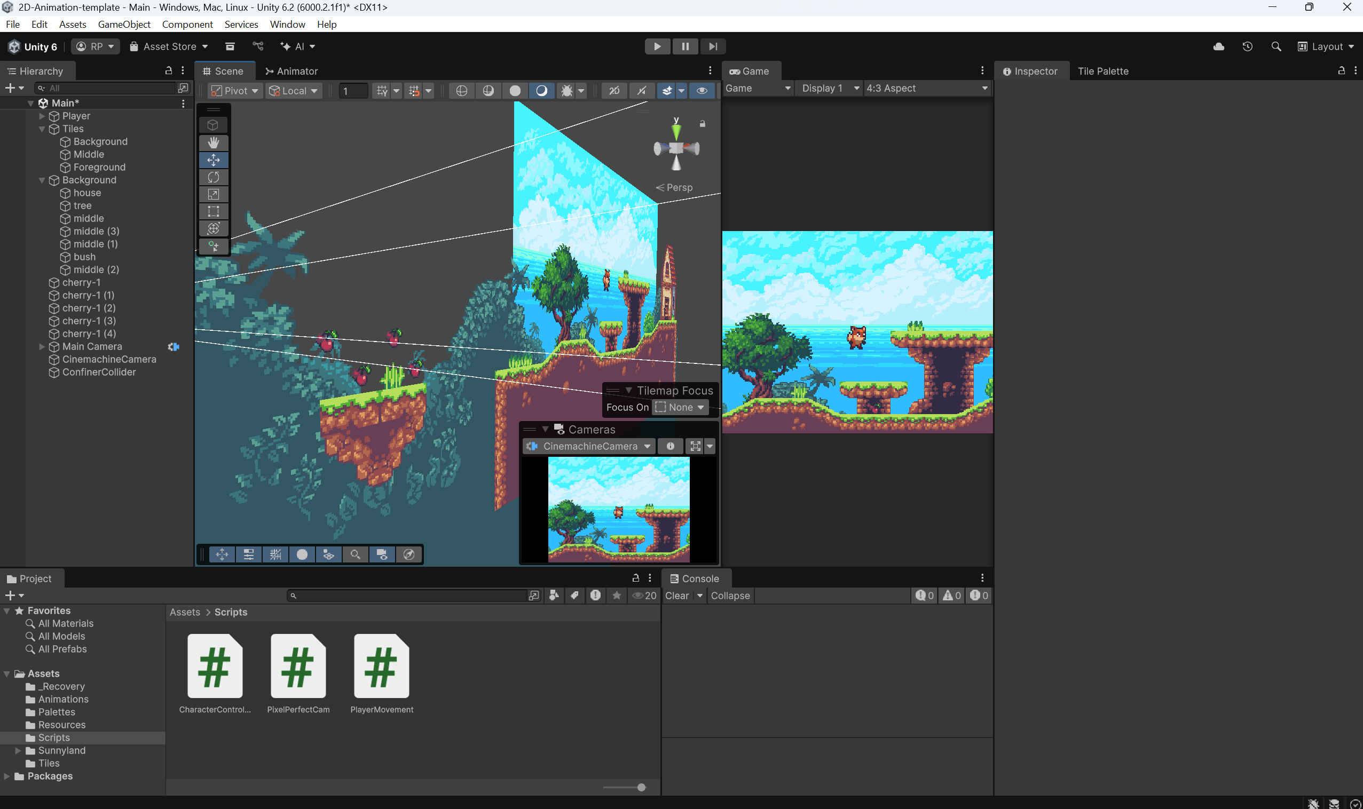This screenshot has width=1363, height=809.
Task: Click the Pause button
Action: tap(685, 47)
